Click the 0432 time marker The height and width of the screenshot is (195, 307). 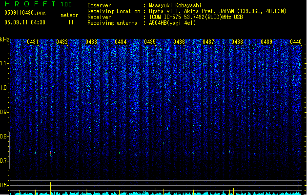point(62,42)
